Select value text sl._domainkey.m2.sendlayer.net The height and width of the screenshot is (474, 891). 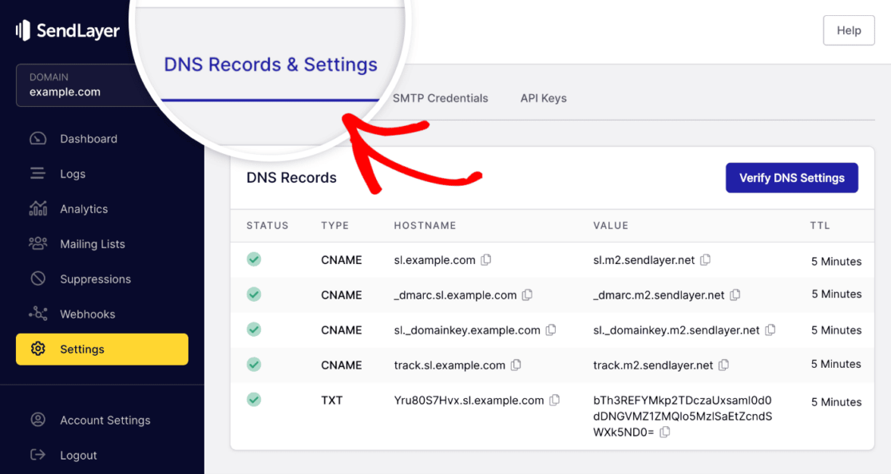pos(676,330)
